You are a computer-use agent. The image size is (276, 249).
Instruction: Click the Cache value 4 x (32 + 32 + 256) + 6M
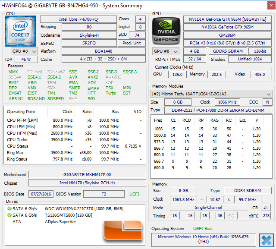coord(103,59)
